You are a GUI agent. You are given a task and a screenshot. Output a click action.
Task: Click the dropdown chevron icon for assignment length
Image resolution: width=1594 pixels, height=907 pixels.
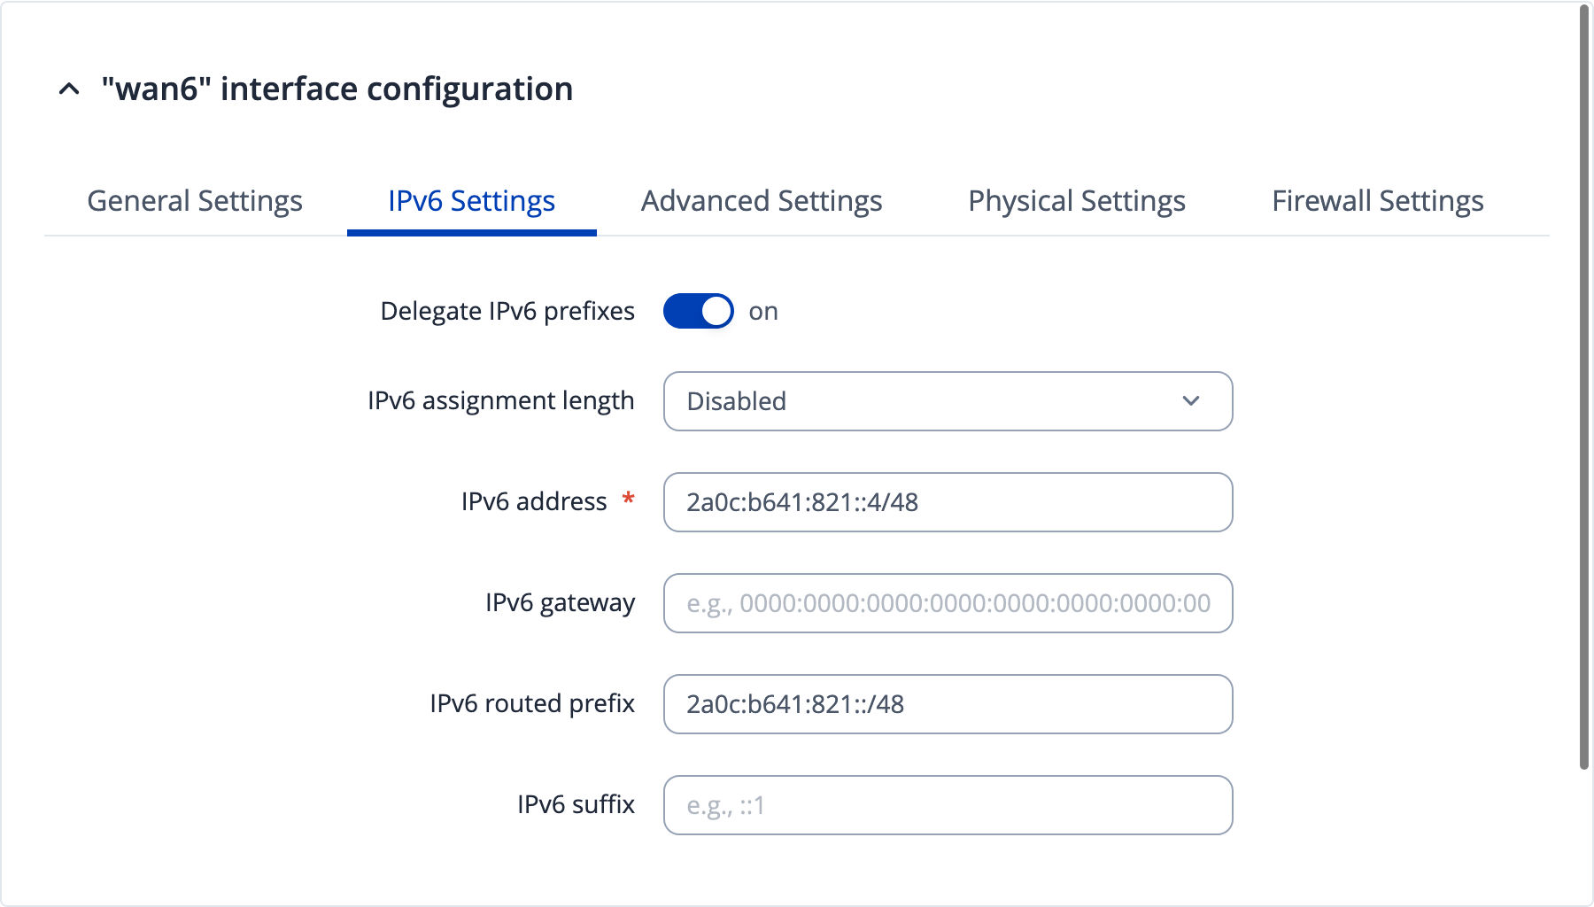point(1191,401)
